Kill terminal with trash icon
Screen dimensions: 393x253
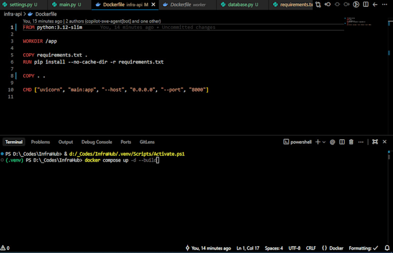351,142
